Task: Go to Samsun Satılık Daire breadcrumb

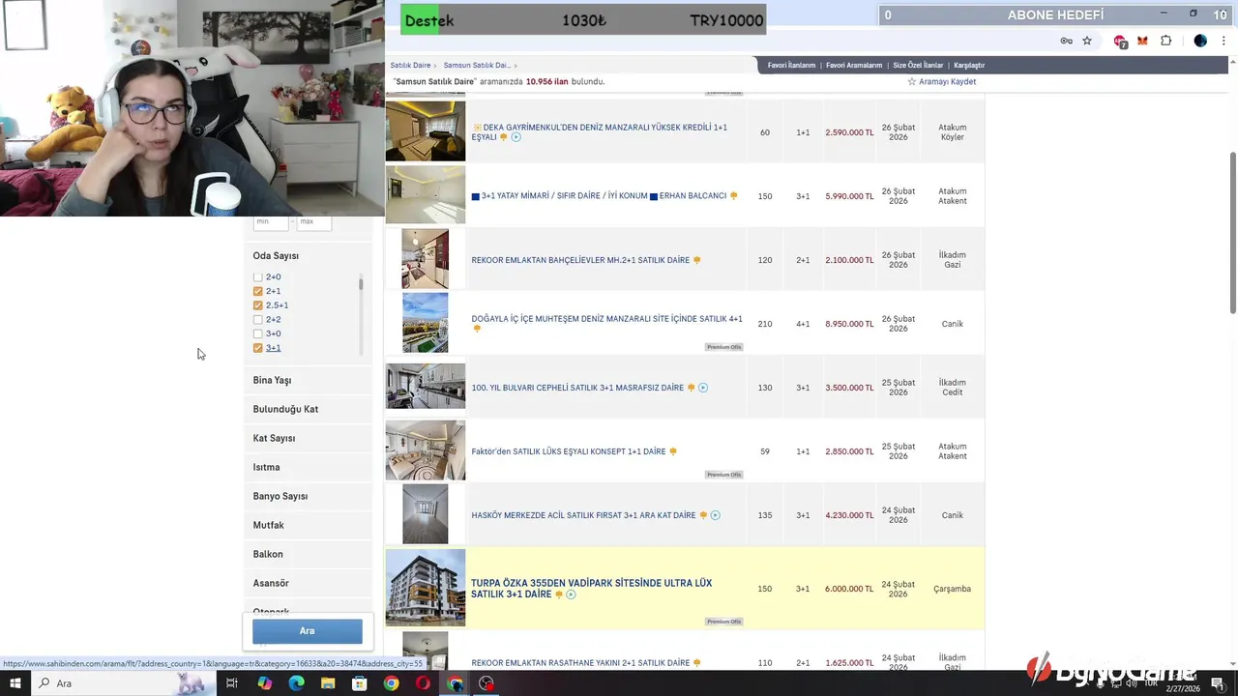Action: pos(477,66)
